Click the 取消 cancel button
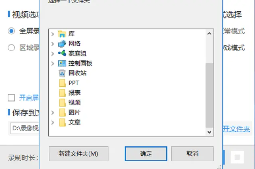Screen dimensions: 255x169 tap(192, 154)
